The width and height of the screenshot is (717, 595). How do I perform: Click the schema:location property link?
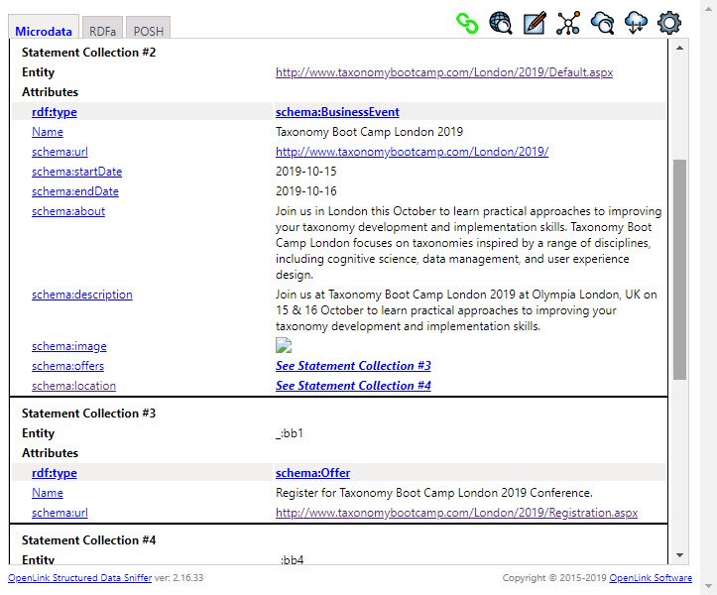click(73, 386)
